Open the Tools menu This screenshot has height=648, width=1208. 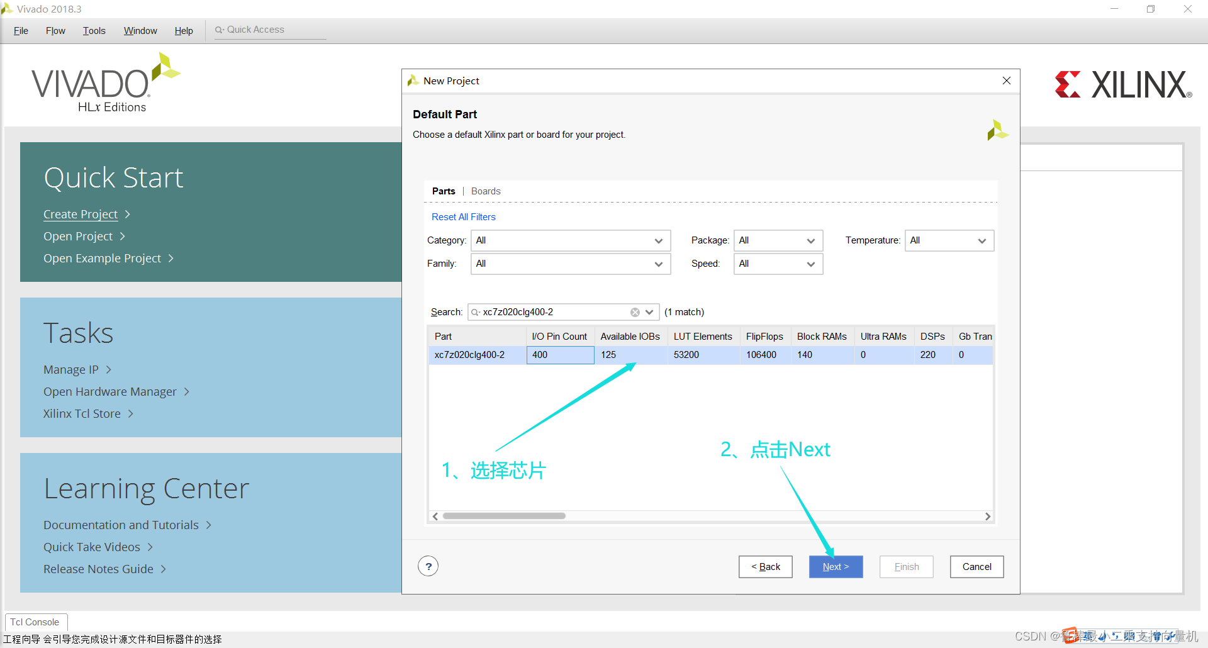click(x=94, y=31)
